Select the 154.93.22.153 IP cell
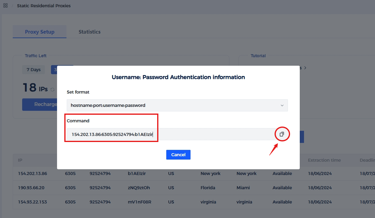 tap(32, 202)
